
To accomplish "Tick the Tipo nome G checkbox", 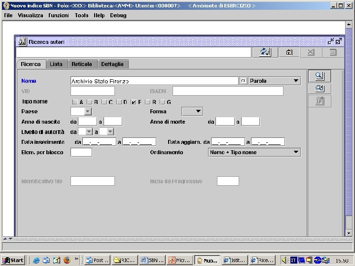I will coord(163,102).
